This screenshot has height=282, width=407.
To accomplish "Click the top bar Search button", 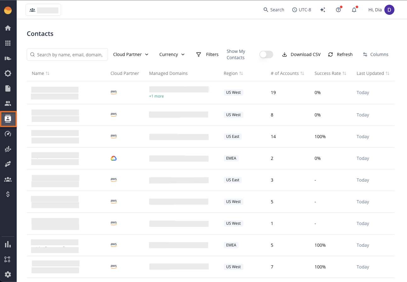I will click(274, 10).
